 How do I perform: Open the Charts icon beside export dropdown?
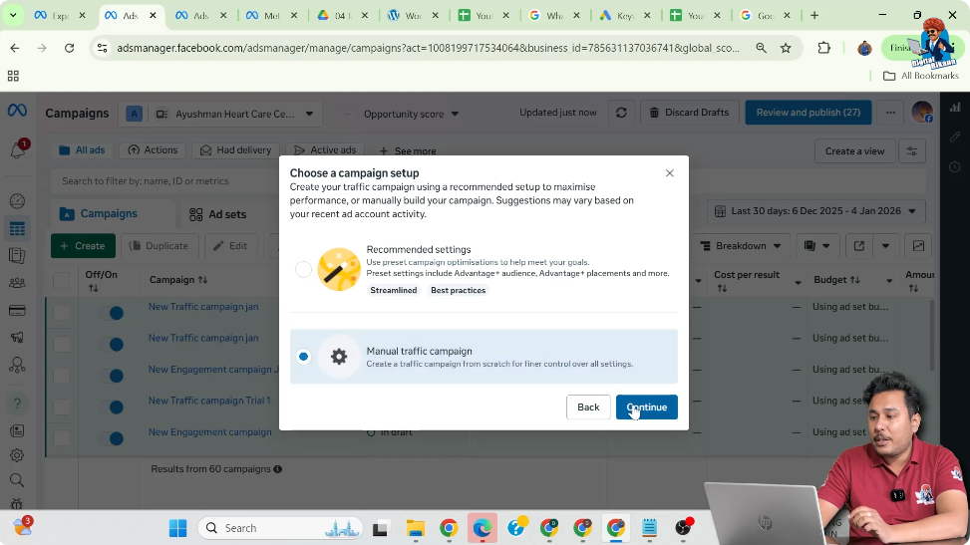pos(918,246)
